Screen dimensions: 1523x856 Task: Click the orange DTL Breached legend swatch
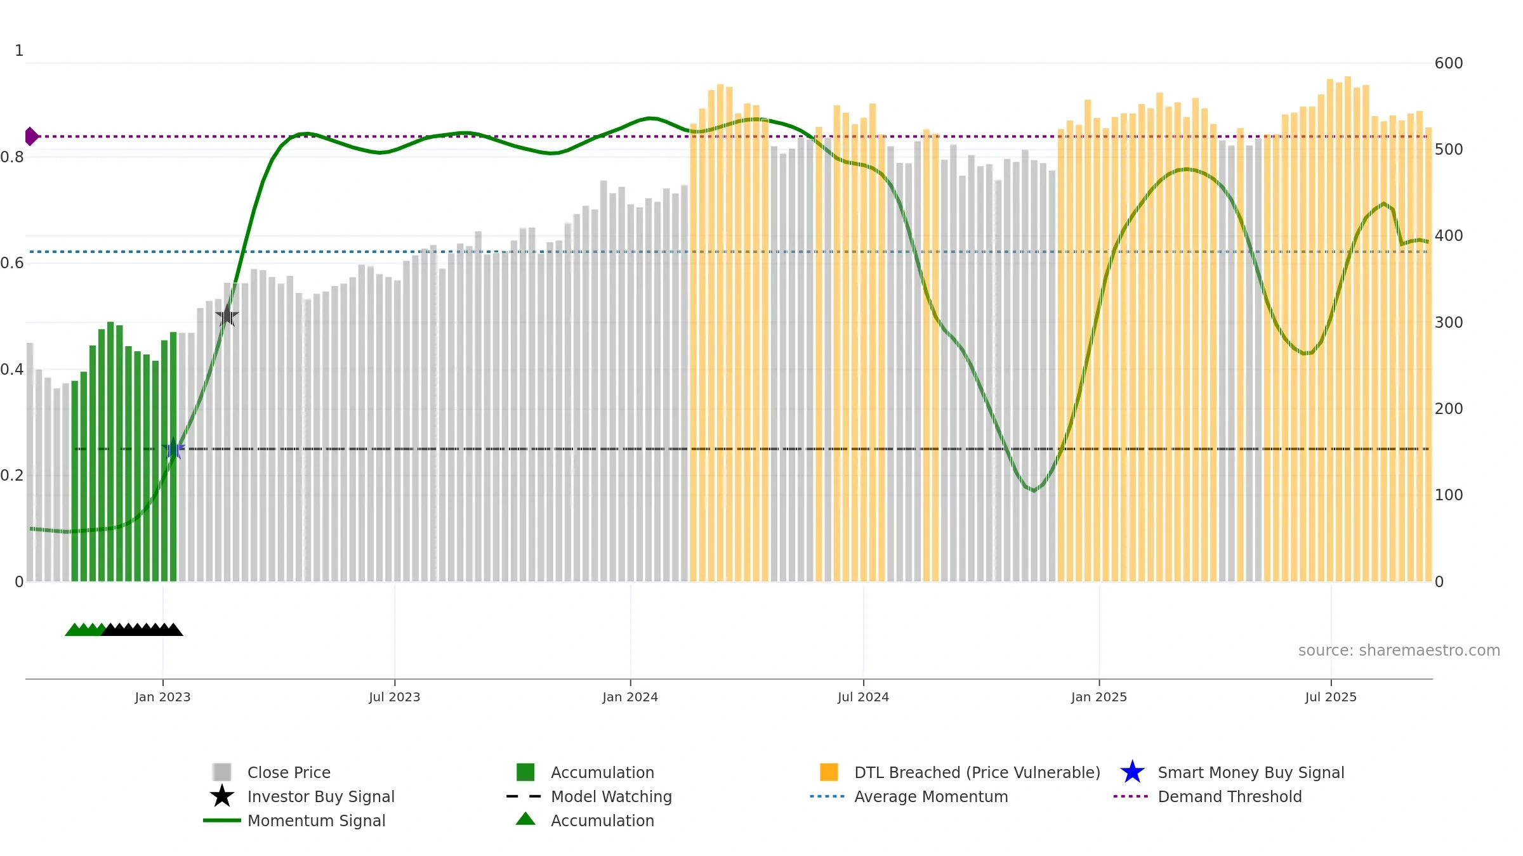(829, 772)
